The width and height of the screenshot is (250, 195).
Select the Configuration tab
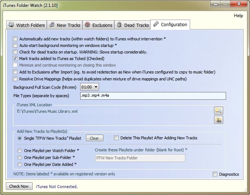(x=170, y=25)
